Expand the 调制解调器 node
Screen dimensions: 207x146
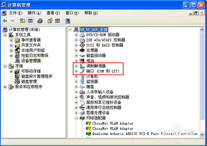pos(76,66)
